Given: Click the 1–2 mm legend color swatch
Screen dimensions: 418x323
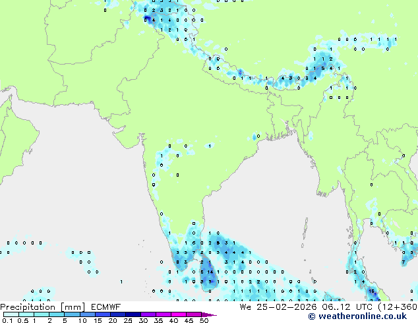Looking at the screenshot, I should [42, 314].
